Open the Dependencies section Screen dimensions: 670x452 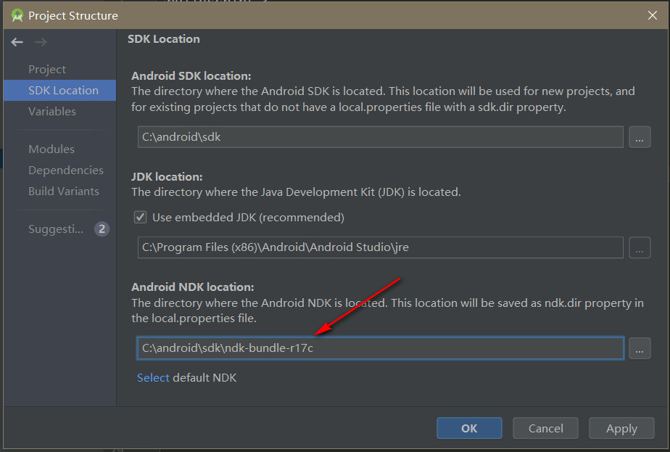(66, 170)
